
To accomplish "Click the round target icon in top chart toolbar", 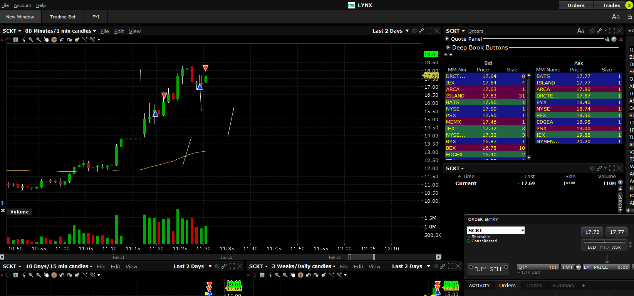I will (x=54, y=40).
